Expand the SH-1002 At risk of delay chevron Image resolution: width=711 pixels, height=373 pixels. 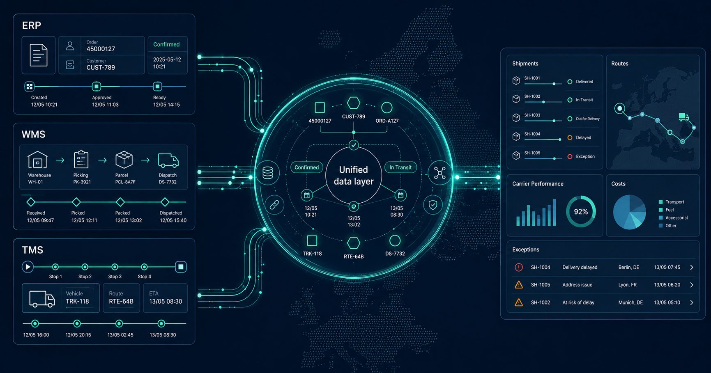click(x=692, y=302)
